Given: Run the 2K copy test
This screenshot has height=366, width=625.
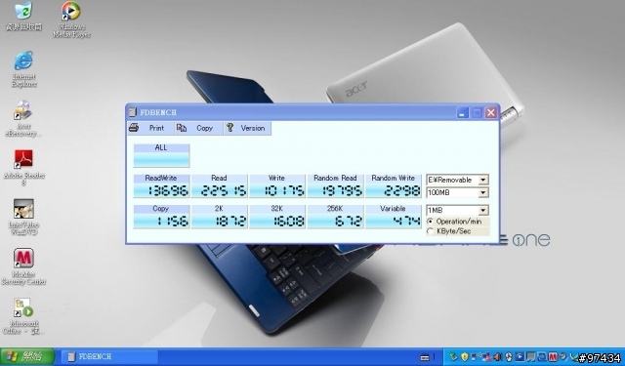Looking at the screenshot, I should [219, 217].
